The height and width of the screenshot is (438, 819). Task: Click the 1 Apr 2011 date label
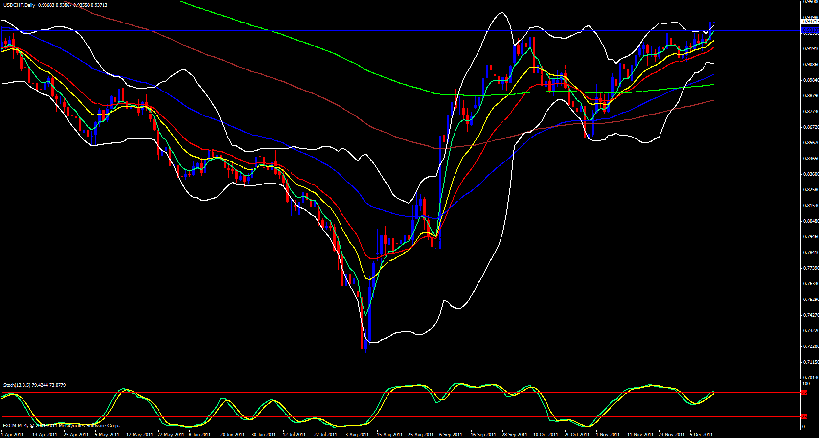(x=13, y=435)
